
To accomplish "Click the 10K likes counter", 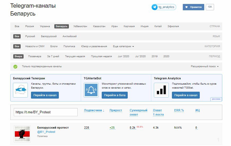I will tap(210, 7).
